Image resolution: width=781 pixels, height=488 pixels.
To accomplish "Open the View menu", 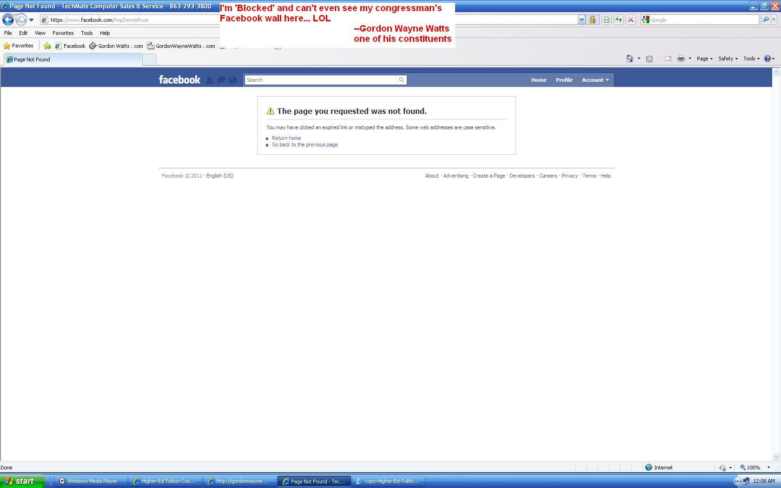I will point(40,33).
